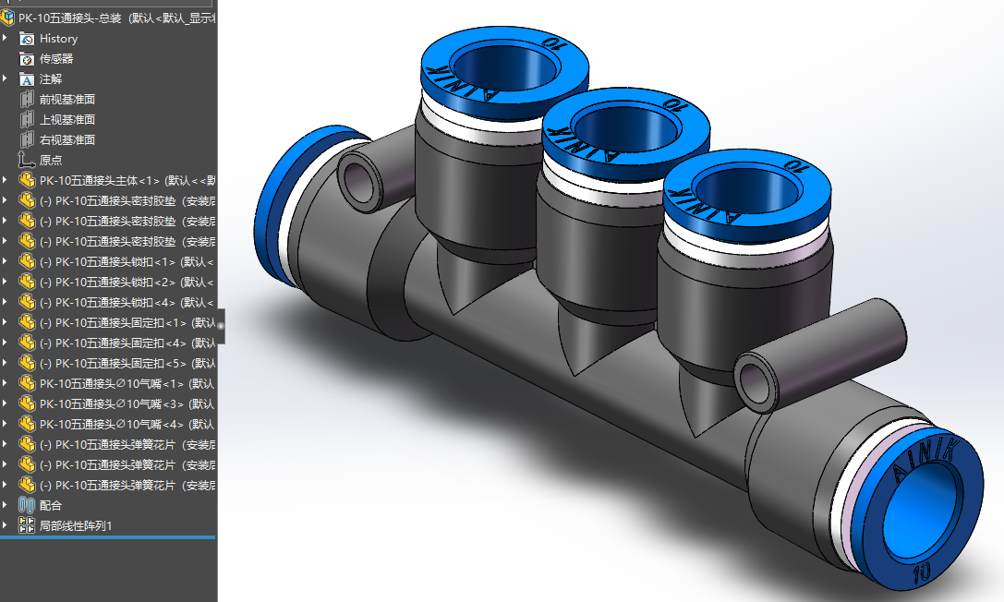The width and height of the screenshot is (1004, 602).
Task: Select the 传感器 label
Action: point(56,59)
